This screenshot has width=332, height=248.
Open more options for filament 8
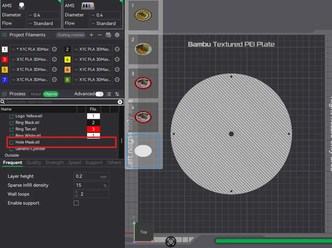[117, 80]
